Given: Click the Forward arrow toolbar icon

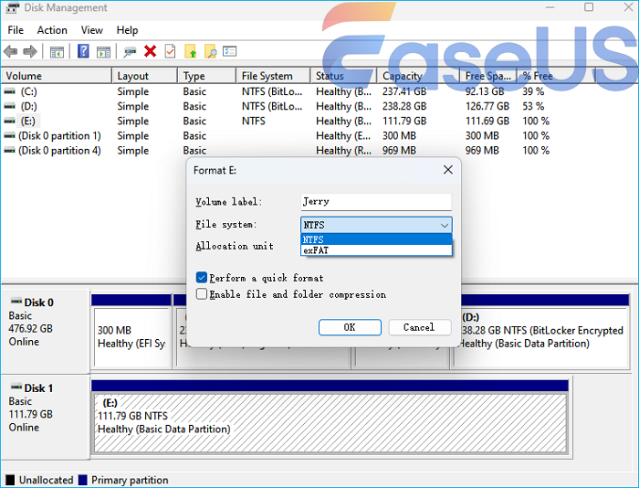Looking at the screenshot, I should [x=30, y=52].
